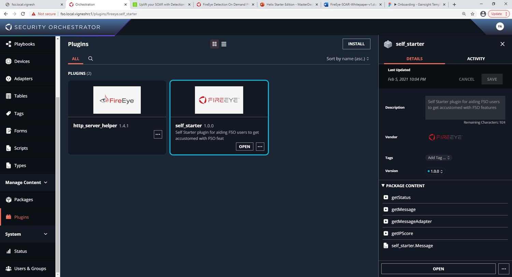Image resolution: width=512 pixels, height=277 pixels.
Task: Click the Security Orchestrator logo
Action: [x=53, y=27]
